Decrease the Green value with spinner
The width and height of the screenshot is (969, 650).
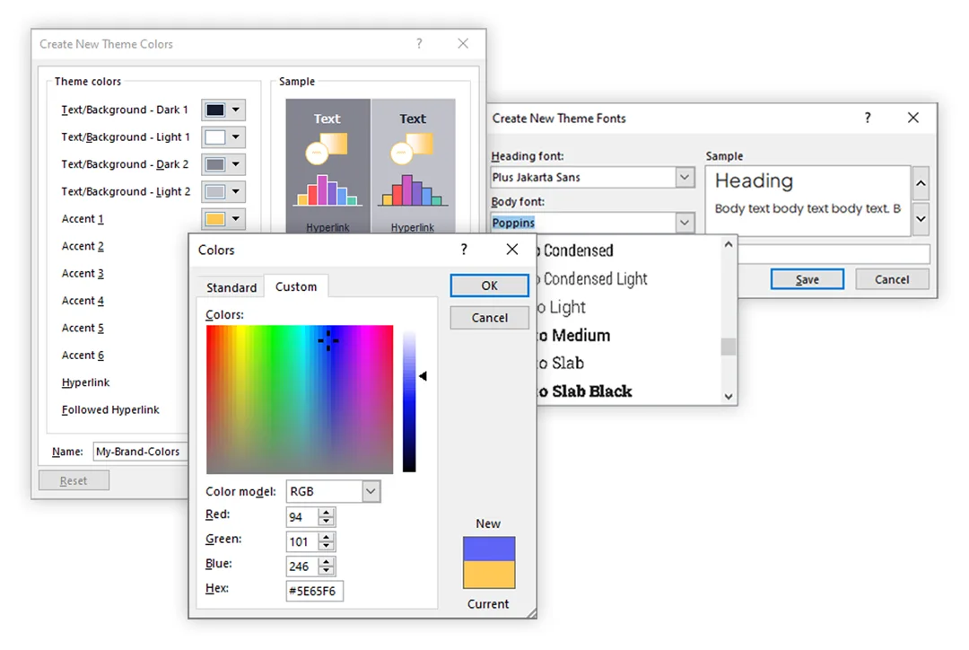(327, 546)
